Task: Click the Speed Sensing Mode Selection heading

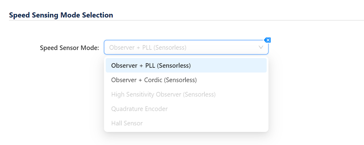Action: (x=61, y=15)
